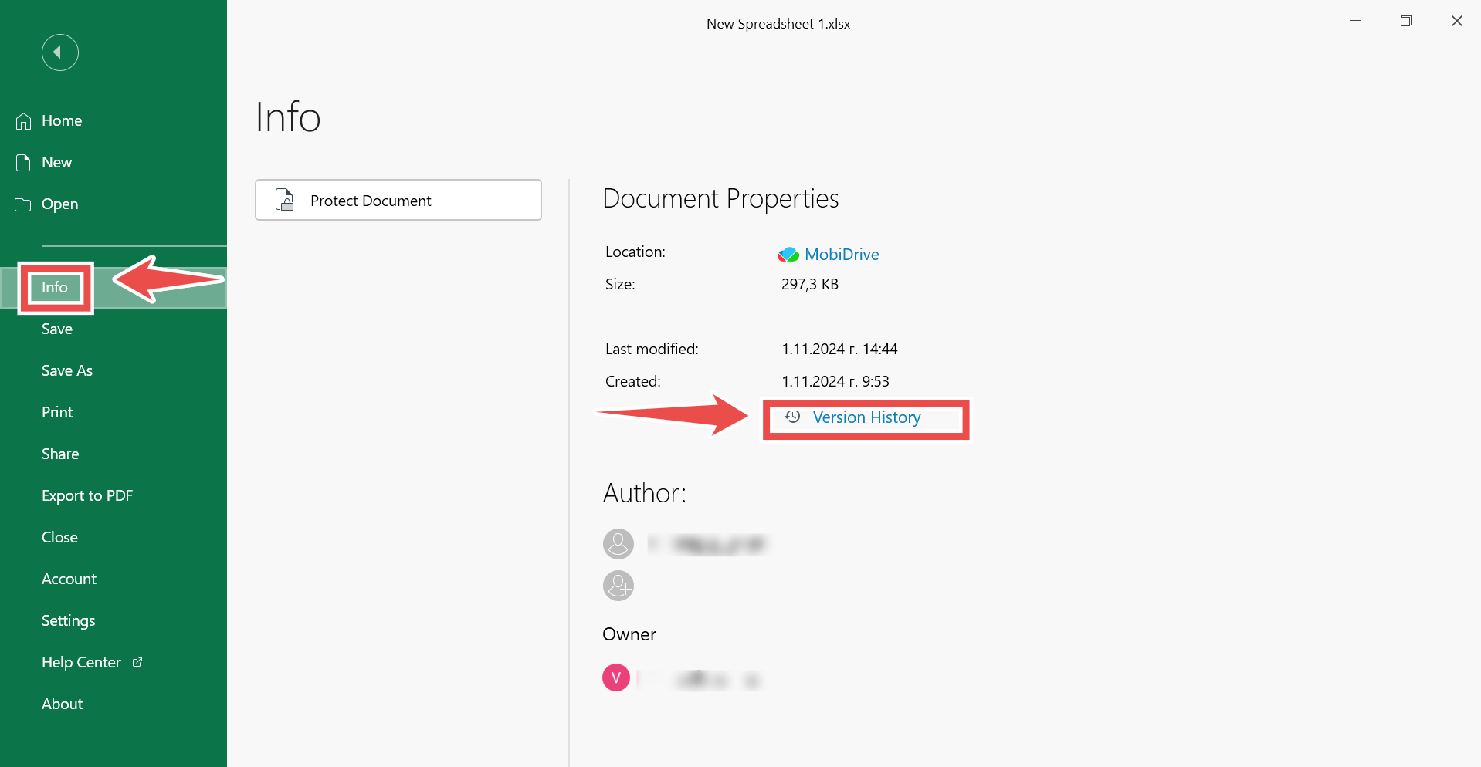Maximize the application window

pyautogui.click(x=1405, y=22)
